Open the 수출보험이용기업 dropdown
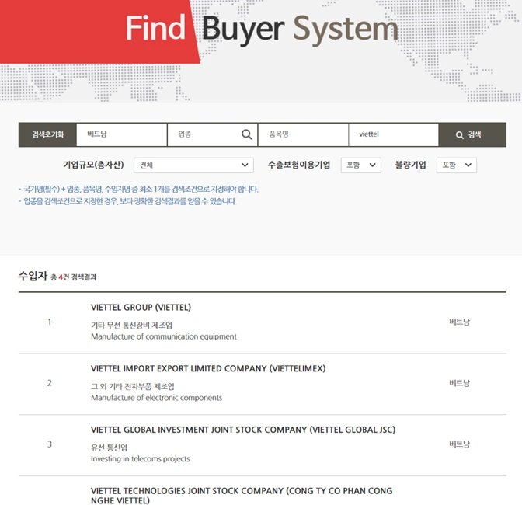This screenshot has width=522, height=505. [361, 165]
